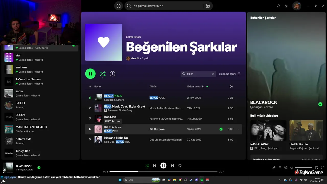This screenshot has width=327, height=184.
Task: Open 'Bla Bla Bla Bla' video thumbnail
Action: [x=306, y=131]
